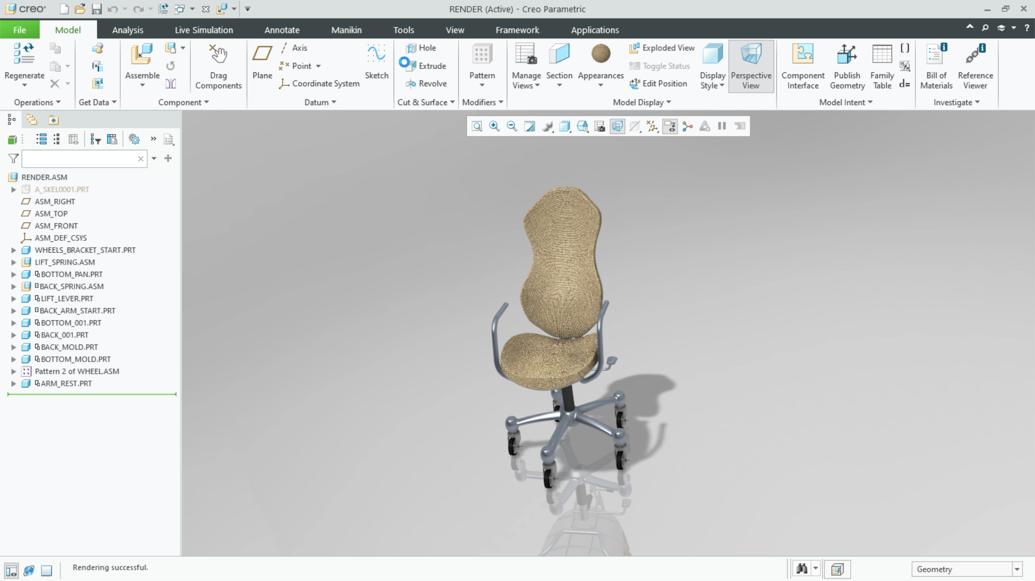Open the Live Simulation tab
Image resolution: width=1035 pixels, height=581 pixels.
(x=204, y=30)
